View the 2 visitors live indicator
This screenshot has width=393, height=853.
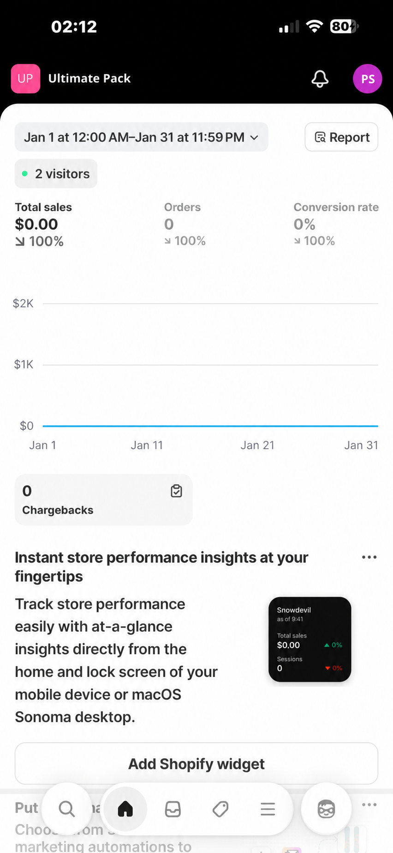pyautogui.click(x=56, y=174)
